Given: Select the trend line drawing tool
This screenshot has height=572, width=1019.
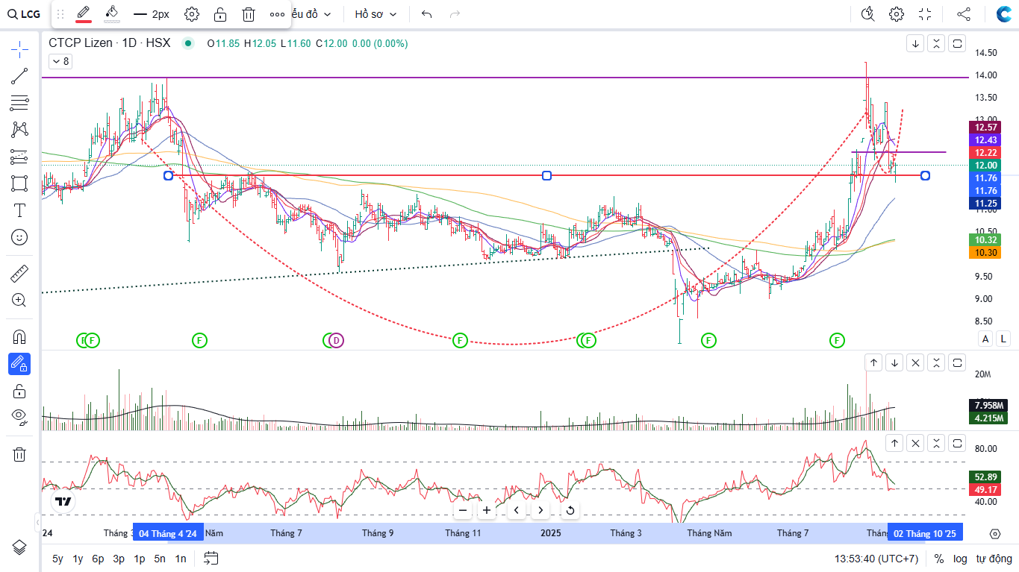Looking at the screenshot, I should coord(19,75).
